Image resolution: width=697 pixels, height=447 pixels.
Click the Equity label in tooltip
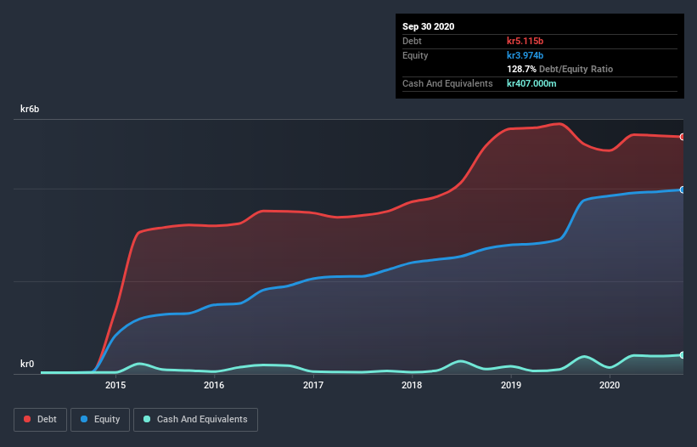point(415,55)
